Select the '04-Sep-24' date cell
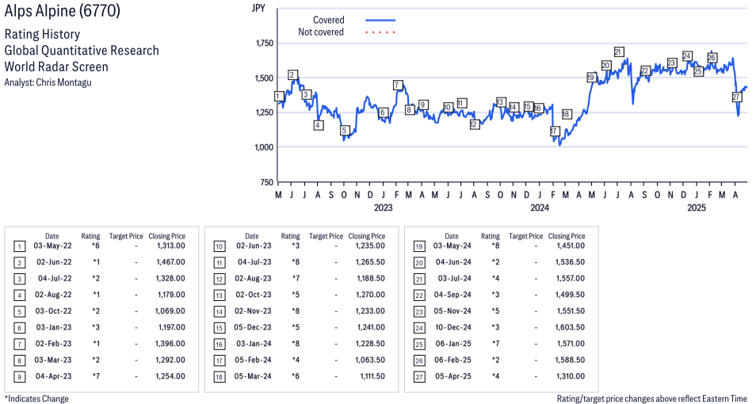This screenshot has height=404, width=756. point(452,295)
